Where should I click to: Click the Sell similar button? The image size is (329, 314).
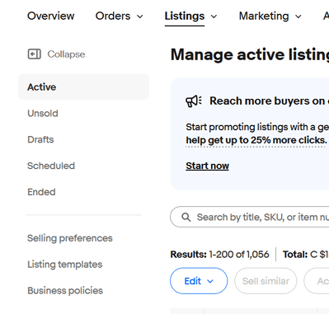(266, 281)
